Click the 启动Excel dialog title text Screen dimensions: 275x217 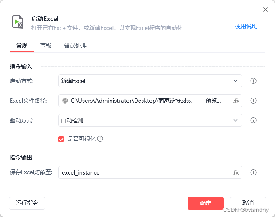click(45, 19)
